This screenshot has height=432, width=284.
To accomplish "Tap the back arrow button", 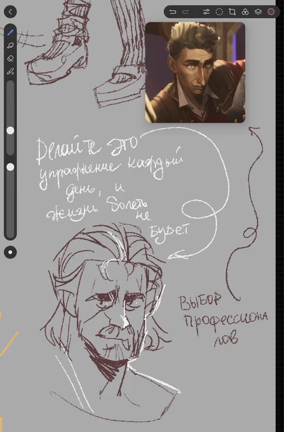I will pyautogui.click(x=10, y=12).
